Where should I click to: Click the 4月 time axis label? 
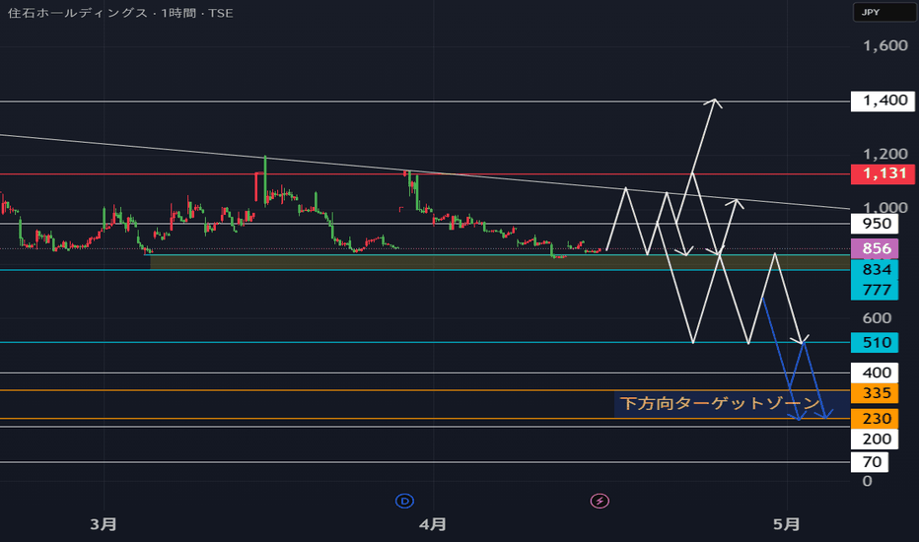(433, 524)
